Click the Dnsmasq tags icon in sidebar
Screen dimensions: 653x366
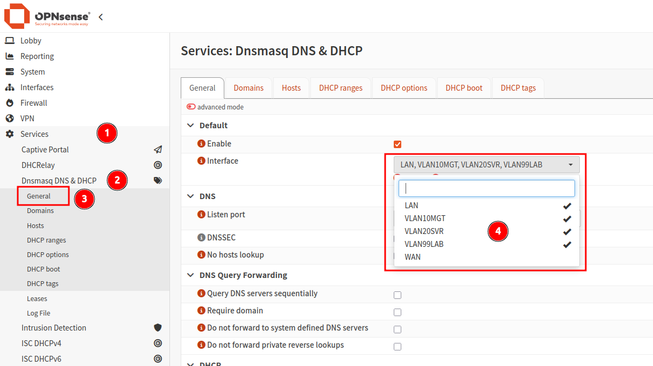click(x=158, y=181)
